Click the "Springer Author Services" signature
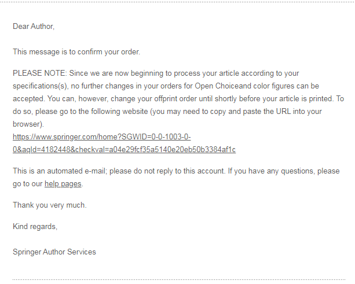 click(x=54, y=252)
